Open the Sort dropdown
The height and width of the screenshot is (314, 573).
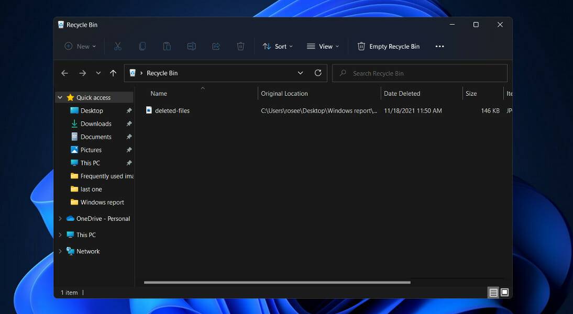[277, 46]
